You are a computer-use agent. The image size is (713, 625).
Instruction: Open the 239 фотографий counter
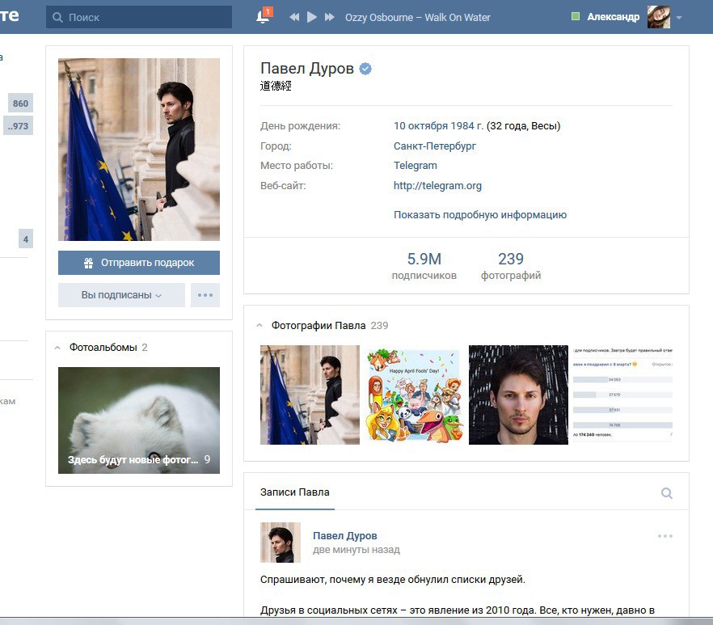click(x=511, y=266)
